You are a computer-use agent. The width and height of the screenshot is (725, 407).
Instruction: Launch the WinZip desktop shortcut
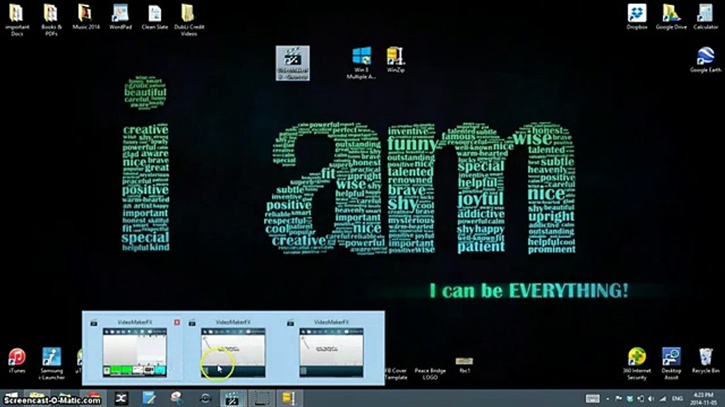click(x=395, y=59)
